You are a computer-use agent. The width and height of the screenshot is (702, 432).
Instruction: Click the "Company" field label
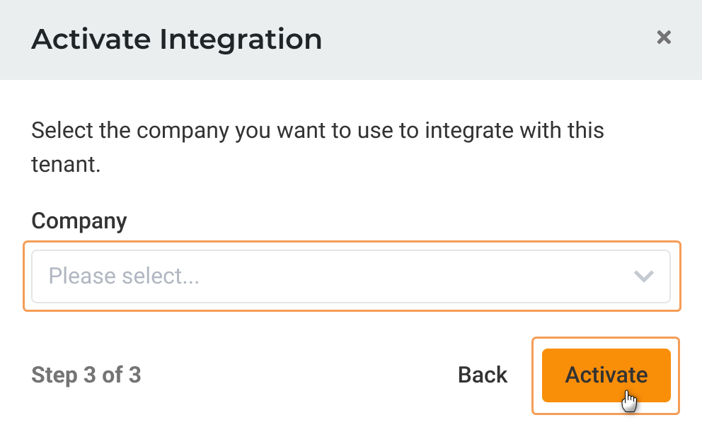[x=79, y=221]
